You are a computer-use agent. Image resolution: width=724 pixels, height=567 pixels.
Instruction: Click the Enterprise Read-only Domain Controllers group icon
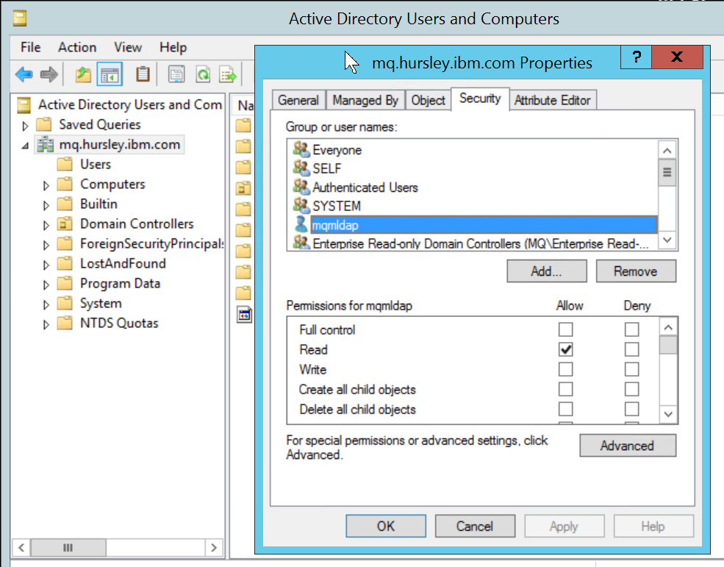(x=301, y=243)
